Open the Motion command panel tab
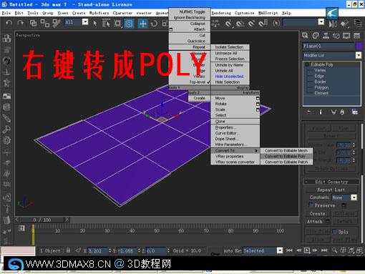Screen dimensions: 365x274 click(x=336, y=36)
